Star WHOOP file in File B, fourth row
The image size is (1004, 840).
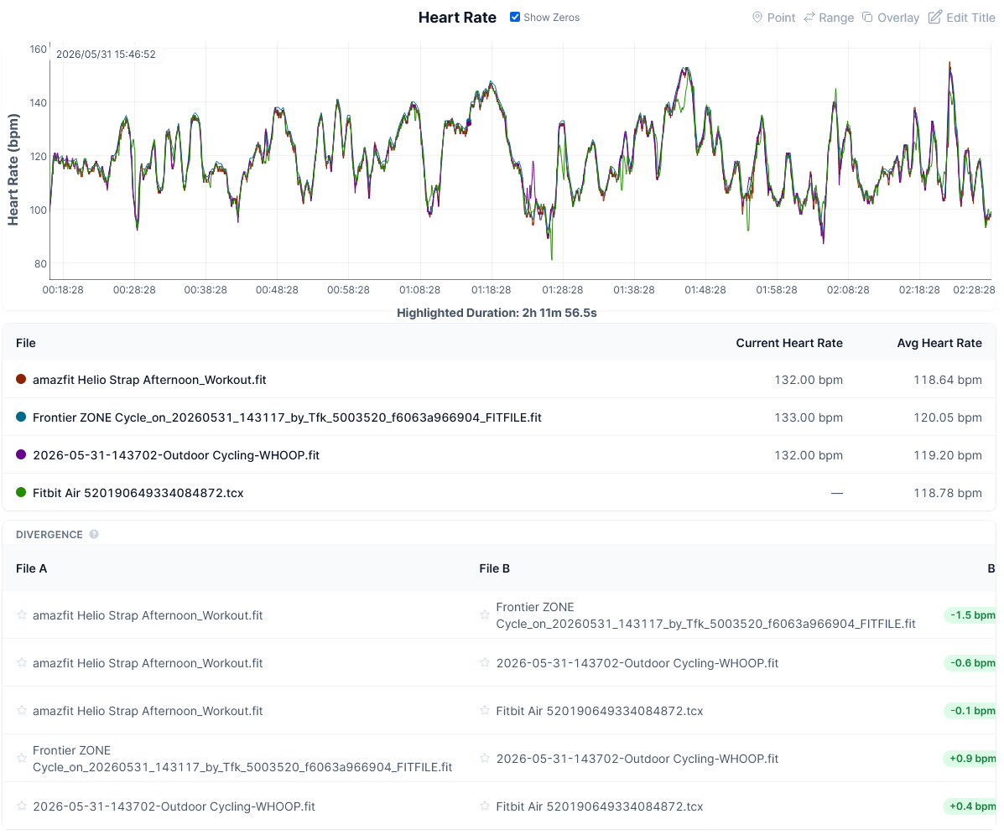(485, 758)
